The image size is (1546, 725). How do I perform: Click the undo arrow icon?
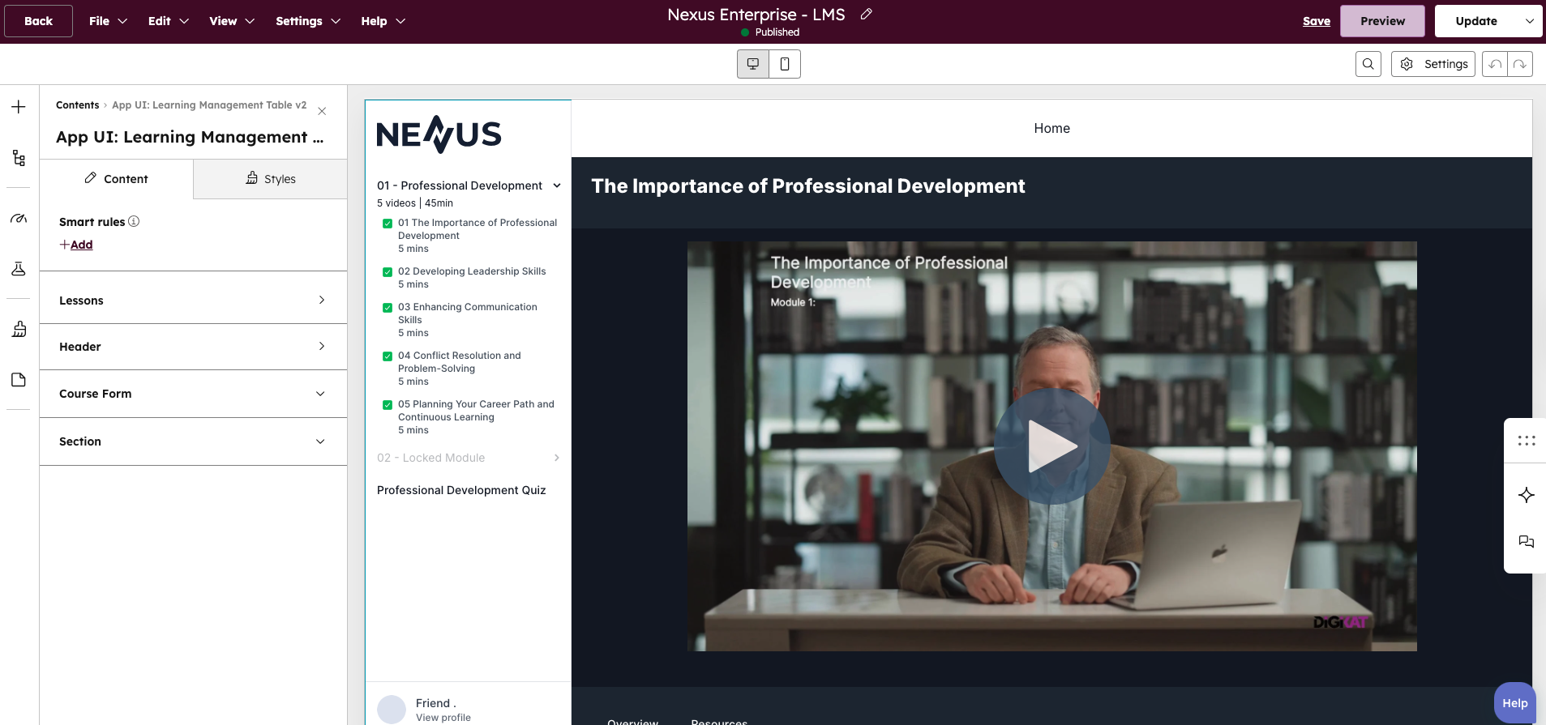point(1495,64)
